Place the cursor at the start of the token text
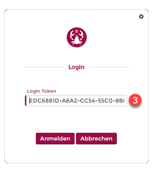This screenshot has height=178, width=160. tap(29, 100)
